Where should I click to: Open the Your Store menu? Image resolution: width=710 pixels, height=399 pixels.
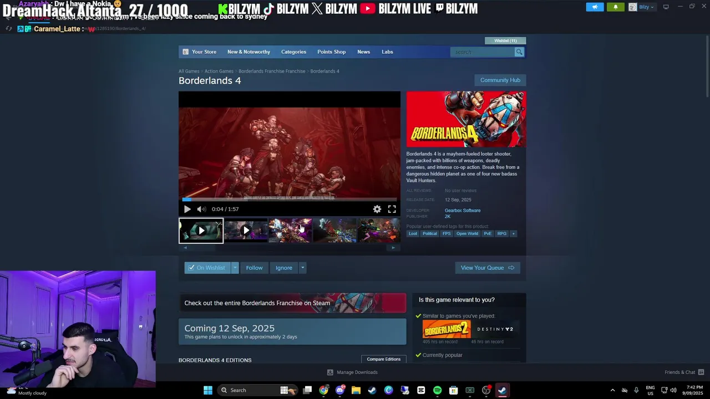[x=200, y=52]
